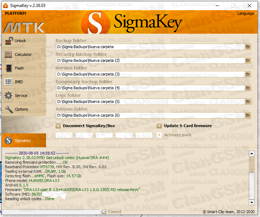
Task: Click 'Testing external RAM...DRAM, 1 Gb' line
Action: (35, 171)
